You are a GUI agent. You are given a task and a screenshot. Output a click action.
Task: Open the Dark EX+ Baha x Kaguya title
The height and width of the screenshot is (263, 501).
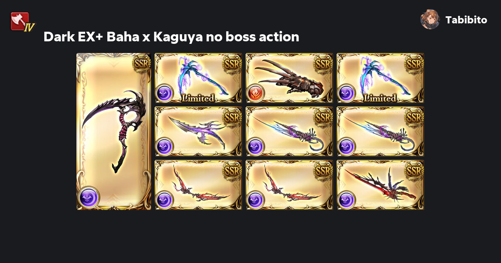click(x=171, y=37)
